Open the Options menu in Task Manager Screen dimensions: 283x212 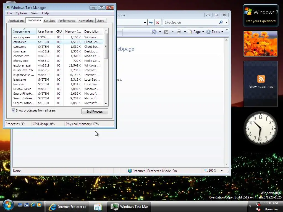pos(22,13)
